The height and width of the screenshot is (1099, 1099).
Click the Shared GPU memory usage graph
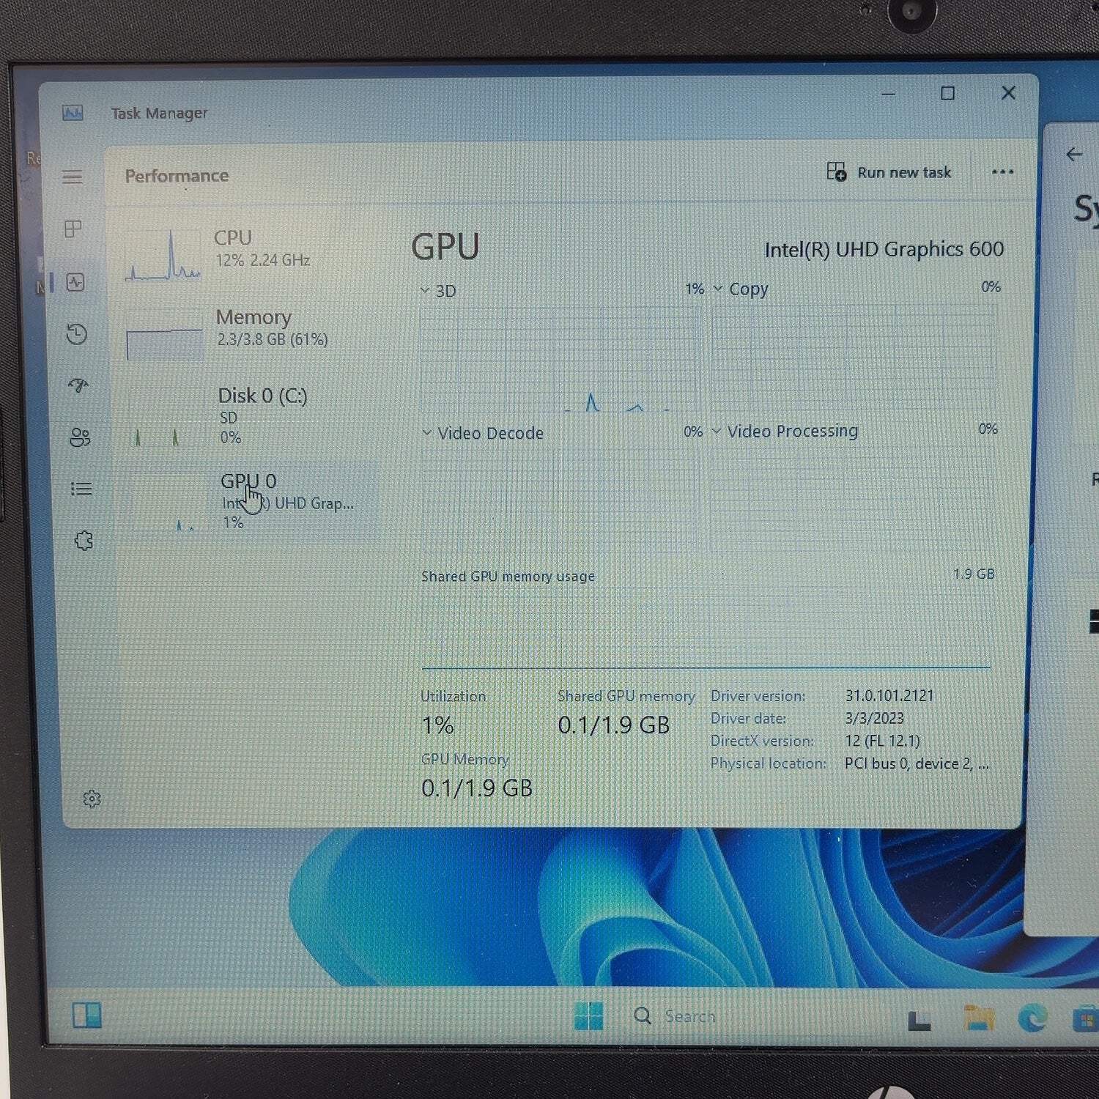tap(707, 627)
